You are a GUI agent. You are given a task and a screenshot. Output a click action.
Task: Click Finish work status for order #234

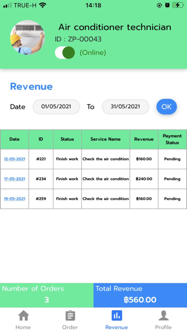pos(67,179)
